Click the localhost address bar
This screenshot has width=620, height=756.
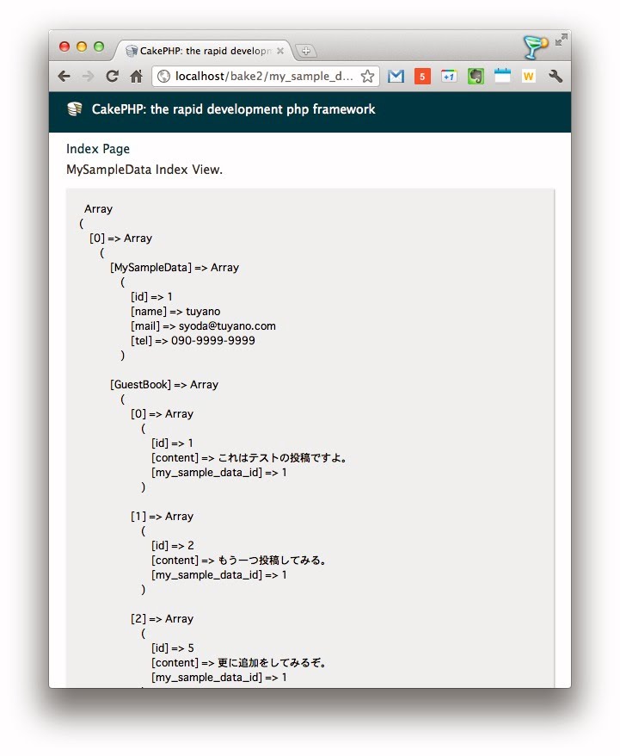[262, 77]
